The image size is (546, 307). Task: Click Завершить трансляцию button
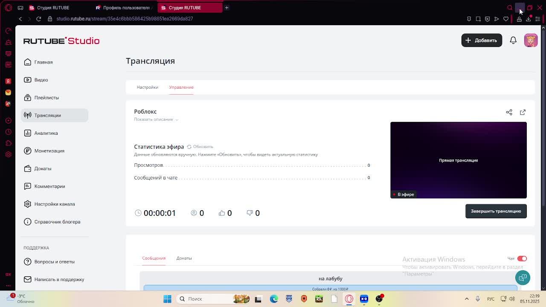pyautogui.click(x=496, y=211)
